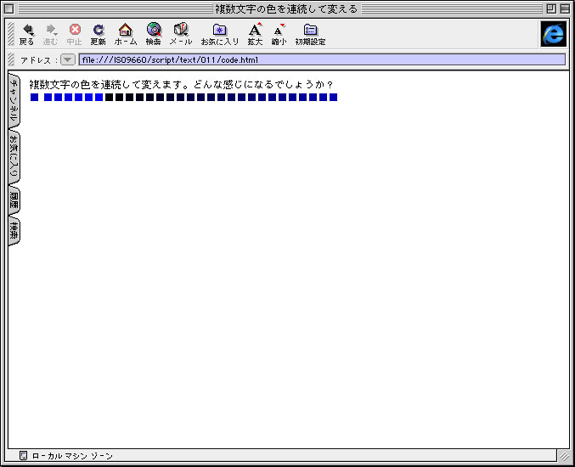Viewport: 575px width, 467px height.
Task: Open the 検索 sidebar tab
Action: 14,230
